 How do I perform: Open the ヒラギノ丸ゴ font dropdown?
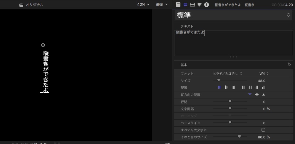point(228,73)
